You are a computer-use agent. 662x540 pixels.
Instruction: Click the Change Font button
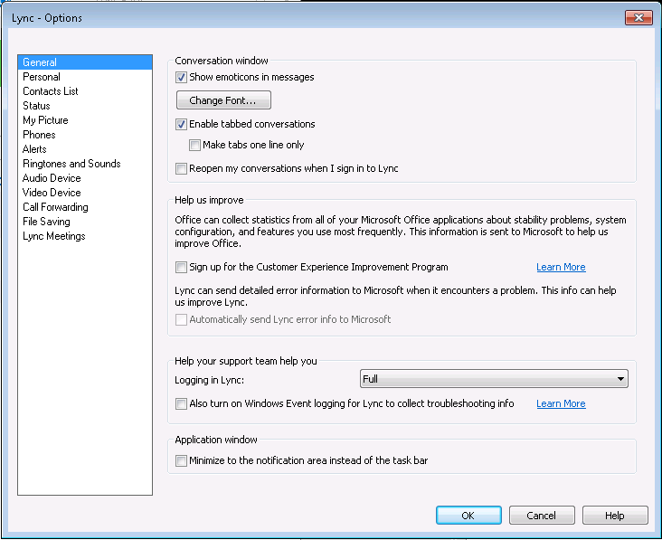[x=223, y=100]
